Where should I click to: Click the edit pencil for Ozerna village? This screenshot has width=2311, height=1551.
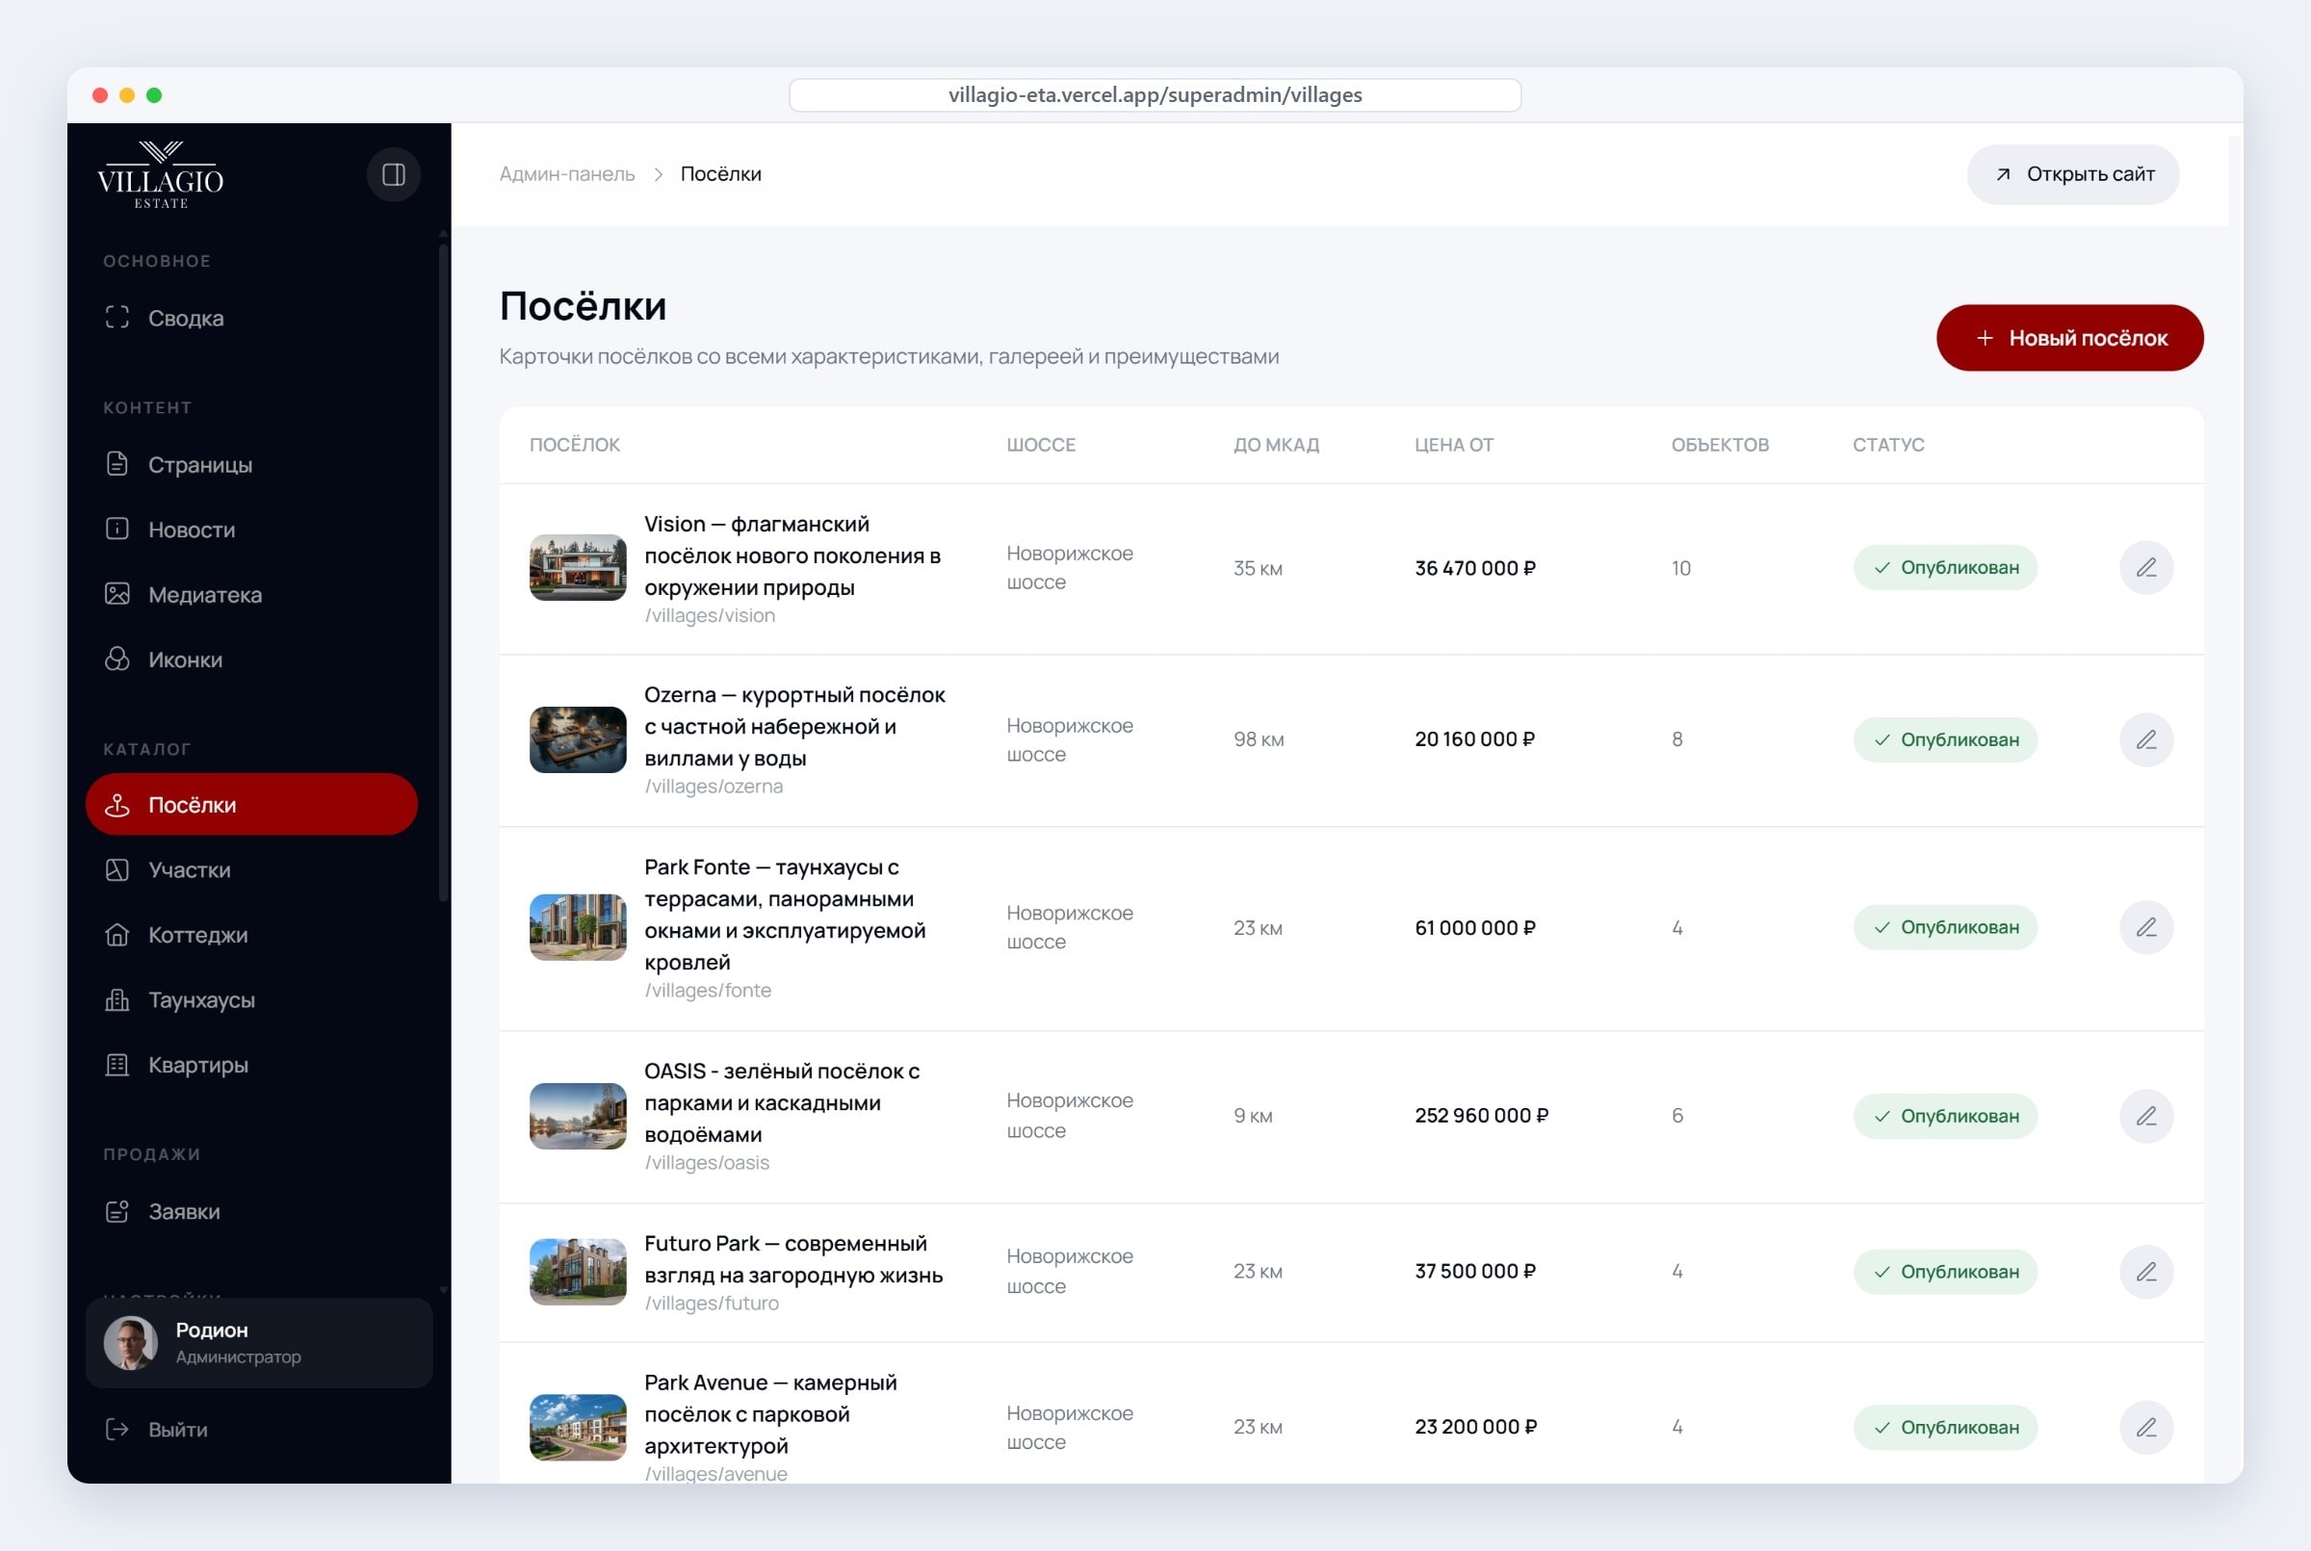2145,740
